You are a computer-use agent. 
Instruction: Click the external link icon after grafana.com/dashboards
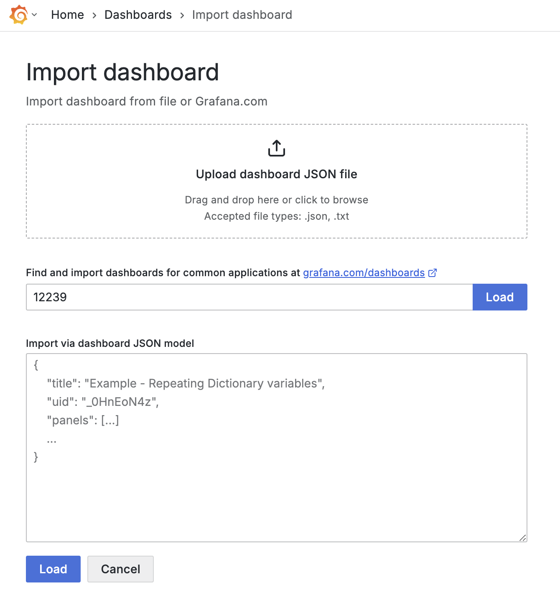click(x=433, y=273)
